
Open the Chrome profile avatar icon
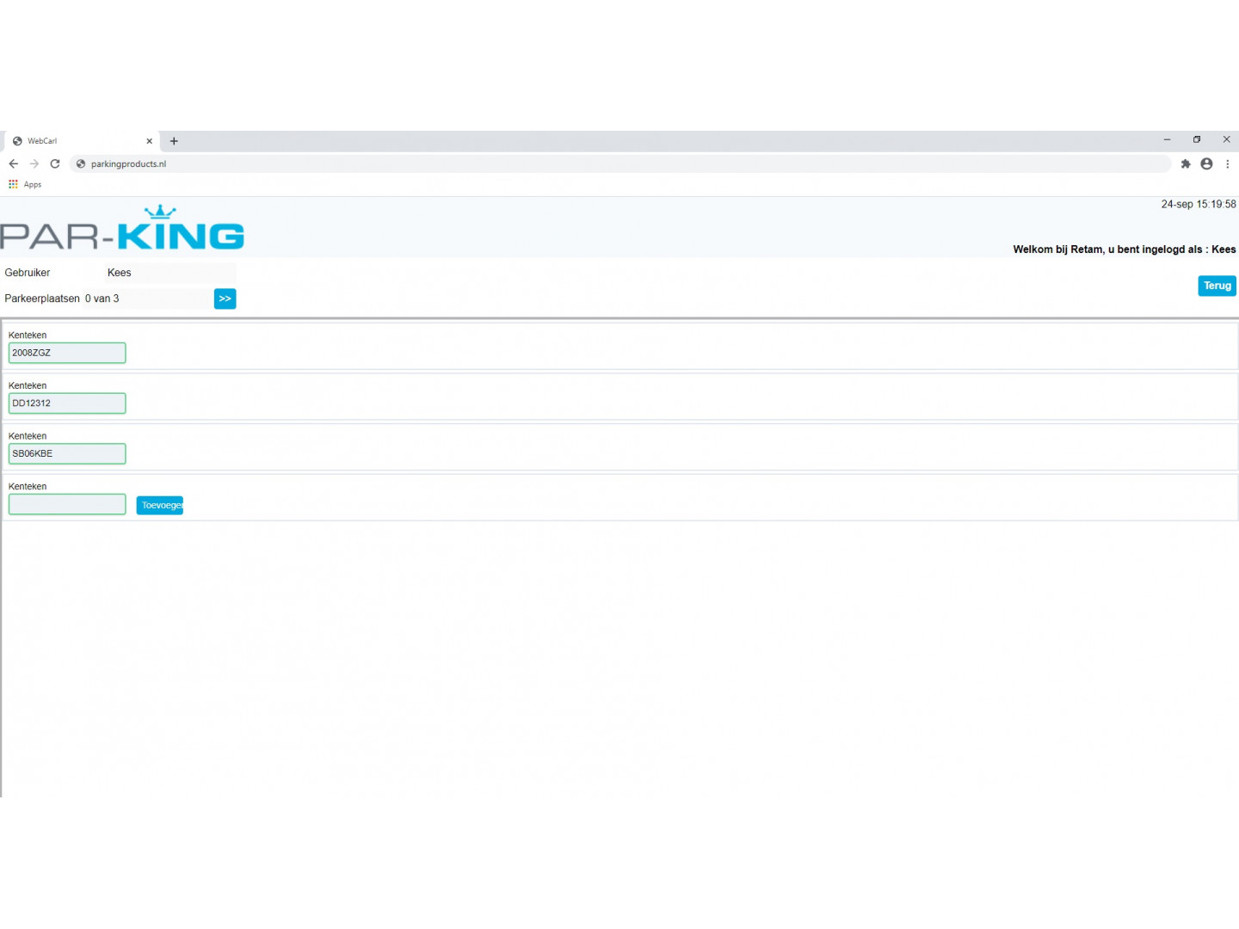click(x=1206, y=163)
